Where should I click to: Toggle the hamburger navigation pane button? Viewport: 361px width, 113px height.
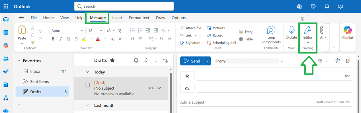[21, 18]
